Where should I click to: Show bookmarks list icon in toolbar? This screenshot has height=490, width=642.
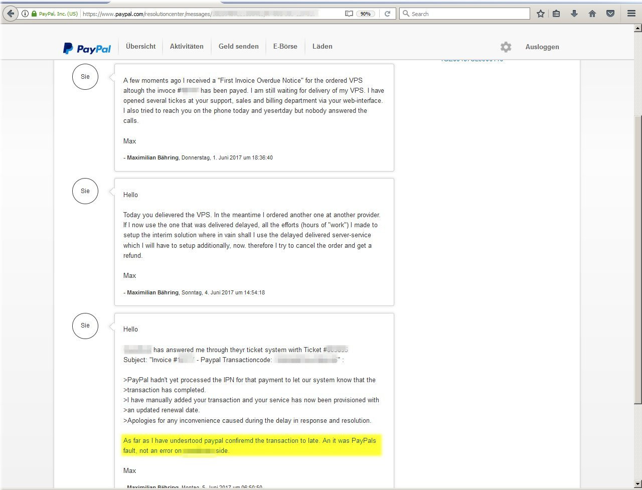556,14
